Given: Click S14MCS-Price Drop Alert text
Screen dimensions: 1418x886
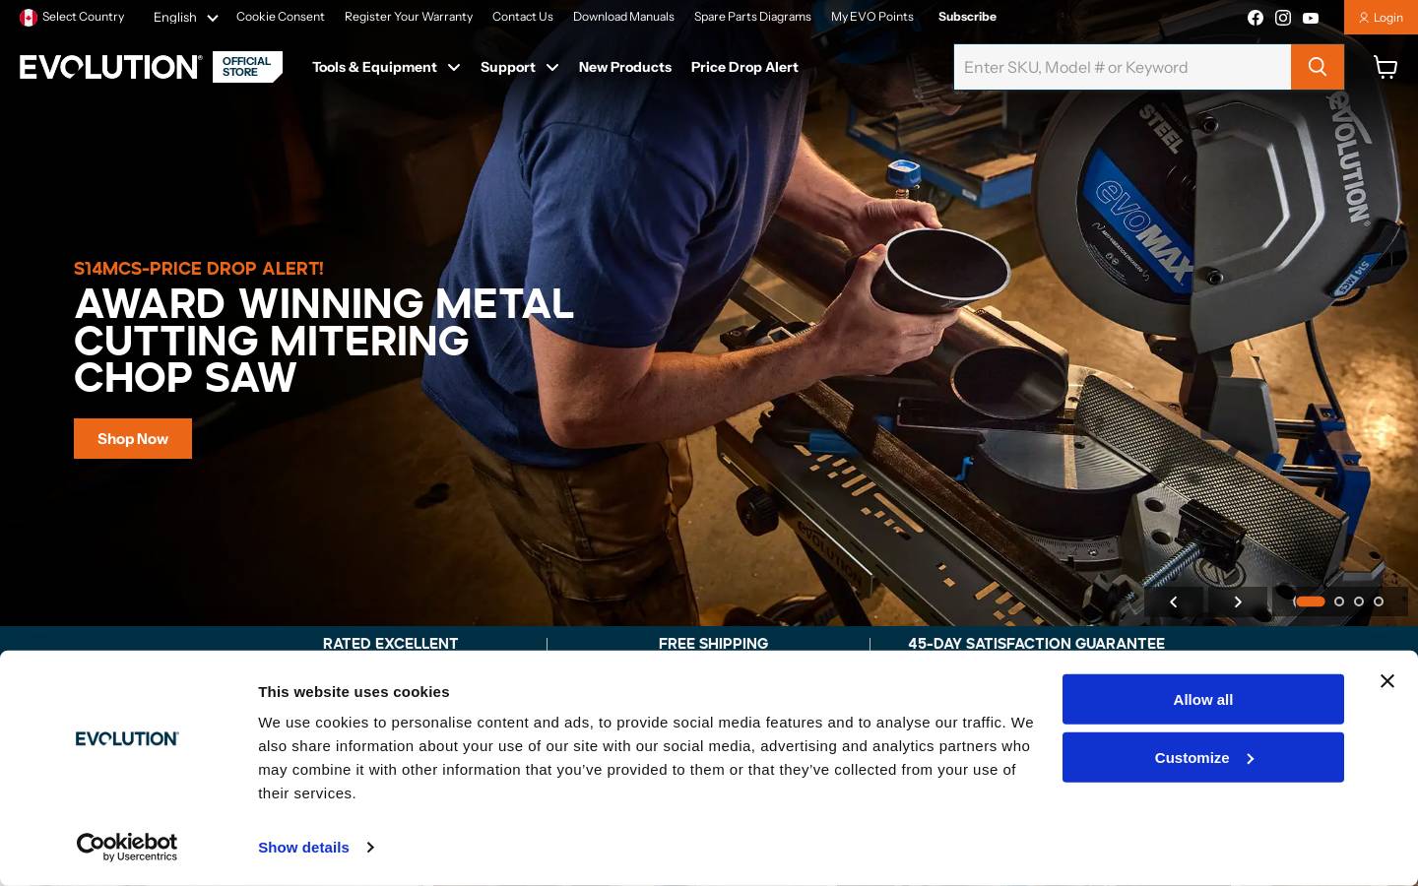Looking at the screenshot, I should [x=199, y=268].
